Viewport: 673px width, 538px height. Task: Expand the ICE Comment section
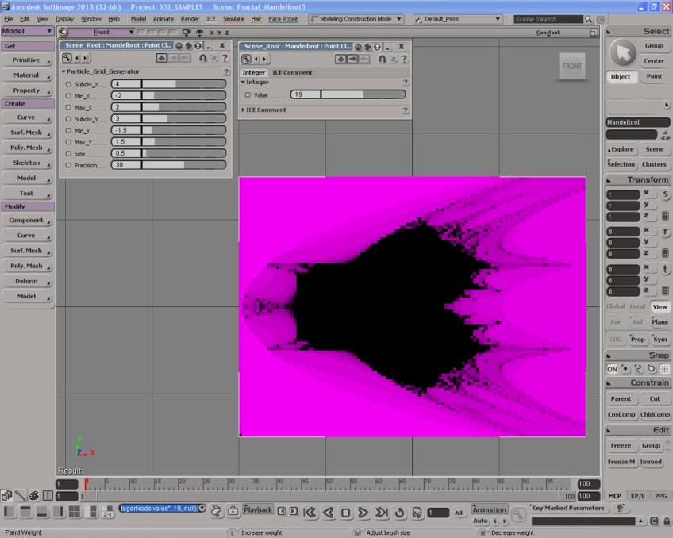pyautogui.click(x=265, y=110)
